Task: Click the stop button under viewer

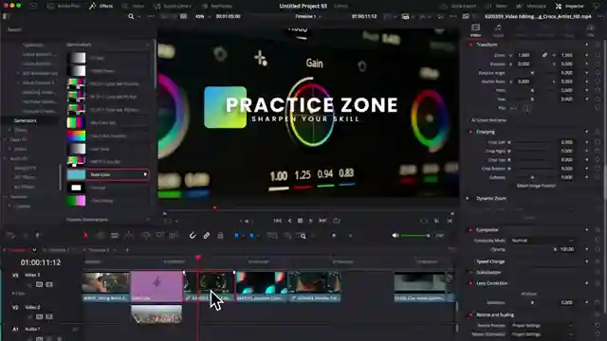Action: coord(300,221)
